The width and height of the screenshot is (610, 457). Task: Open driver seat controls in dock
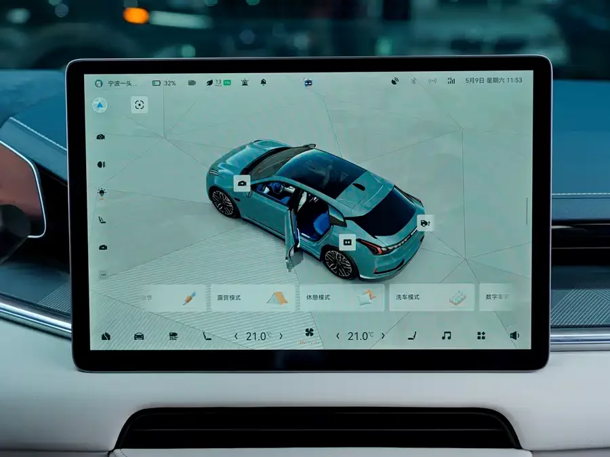pos(207,336)
